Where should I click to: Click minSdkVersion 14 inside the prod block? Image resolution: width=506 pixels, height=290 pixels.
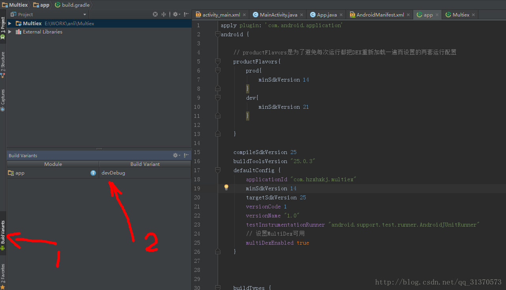tap(284, 80)
